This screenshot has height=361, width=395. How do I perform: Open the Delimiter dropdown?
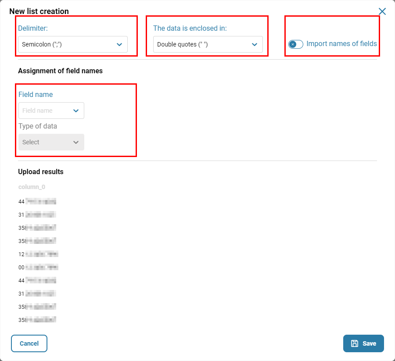point(73,44)
